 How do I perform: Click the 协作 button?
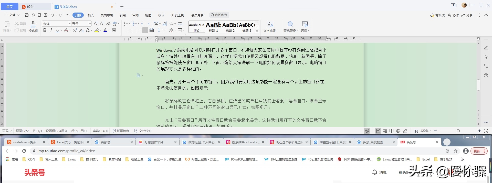coord(453,15)
